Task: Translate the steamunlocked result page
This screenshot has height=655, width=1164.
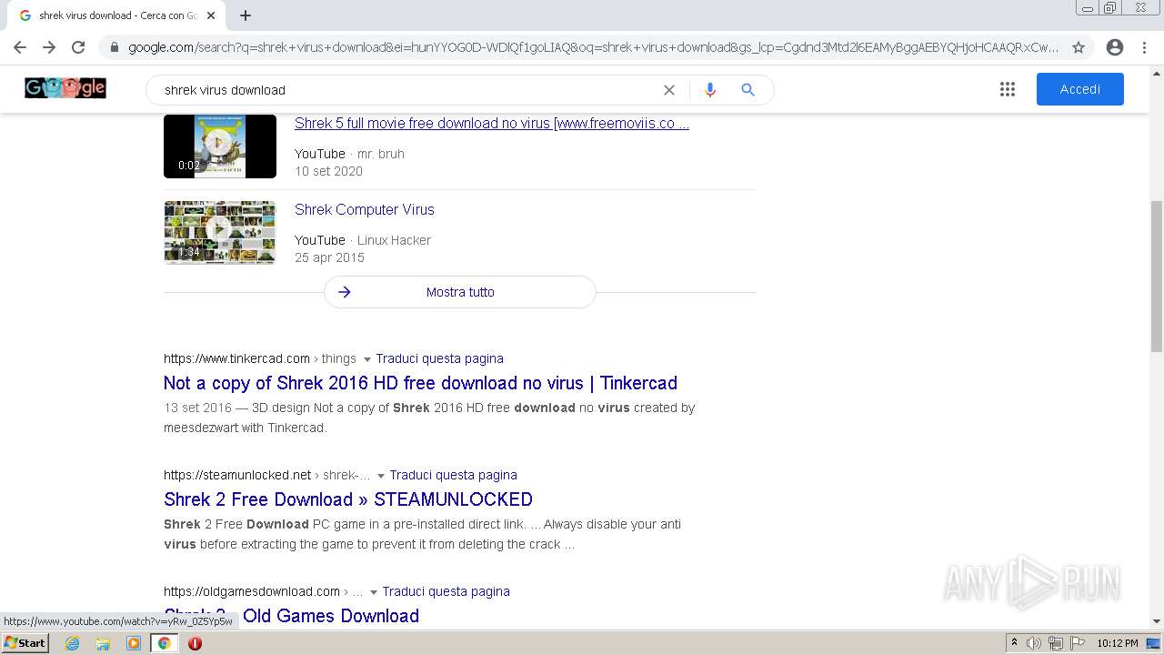Action: click(453, 475)
